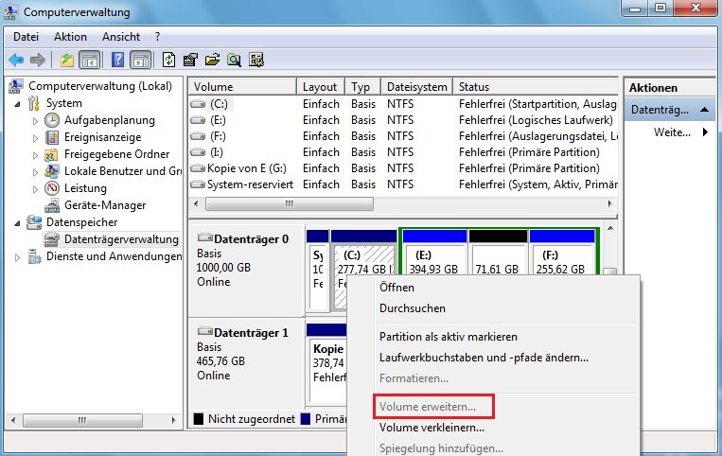
Task: Click the settings list toolbar icon
Action: pos(256,60)
